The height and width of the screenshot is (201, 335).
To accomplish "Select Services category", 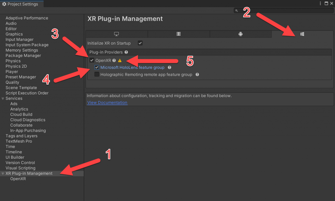I will (x=14, y=98).
